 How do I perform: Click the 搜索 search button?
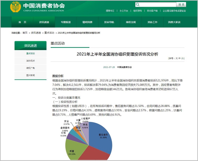(181, 5)
